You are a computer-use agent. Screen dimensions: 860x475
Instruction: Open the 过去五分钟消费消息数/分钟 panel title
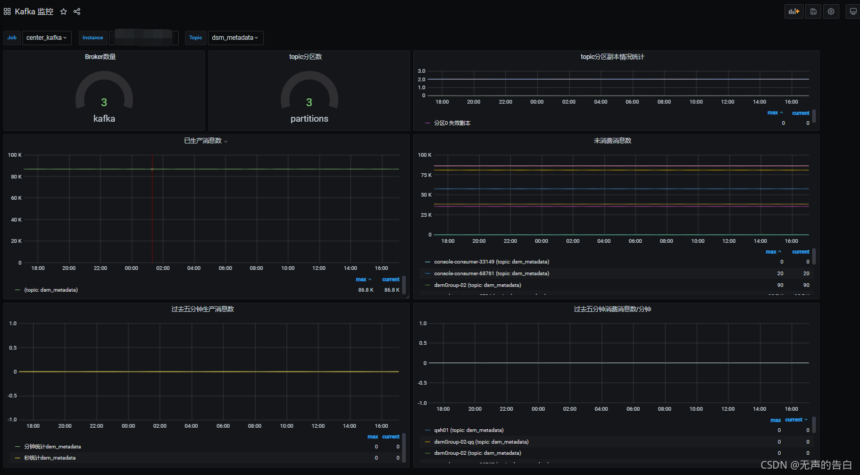click(613, 309)
